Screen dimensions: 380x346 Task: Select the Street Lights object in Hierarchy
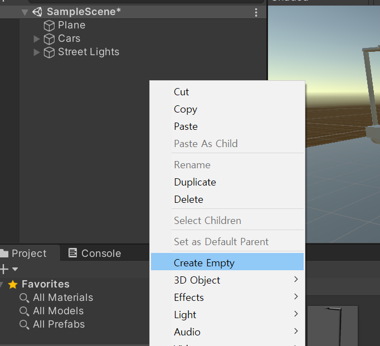[x=89, y=52]
